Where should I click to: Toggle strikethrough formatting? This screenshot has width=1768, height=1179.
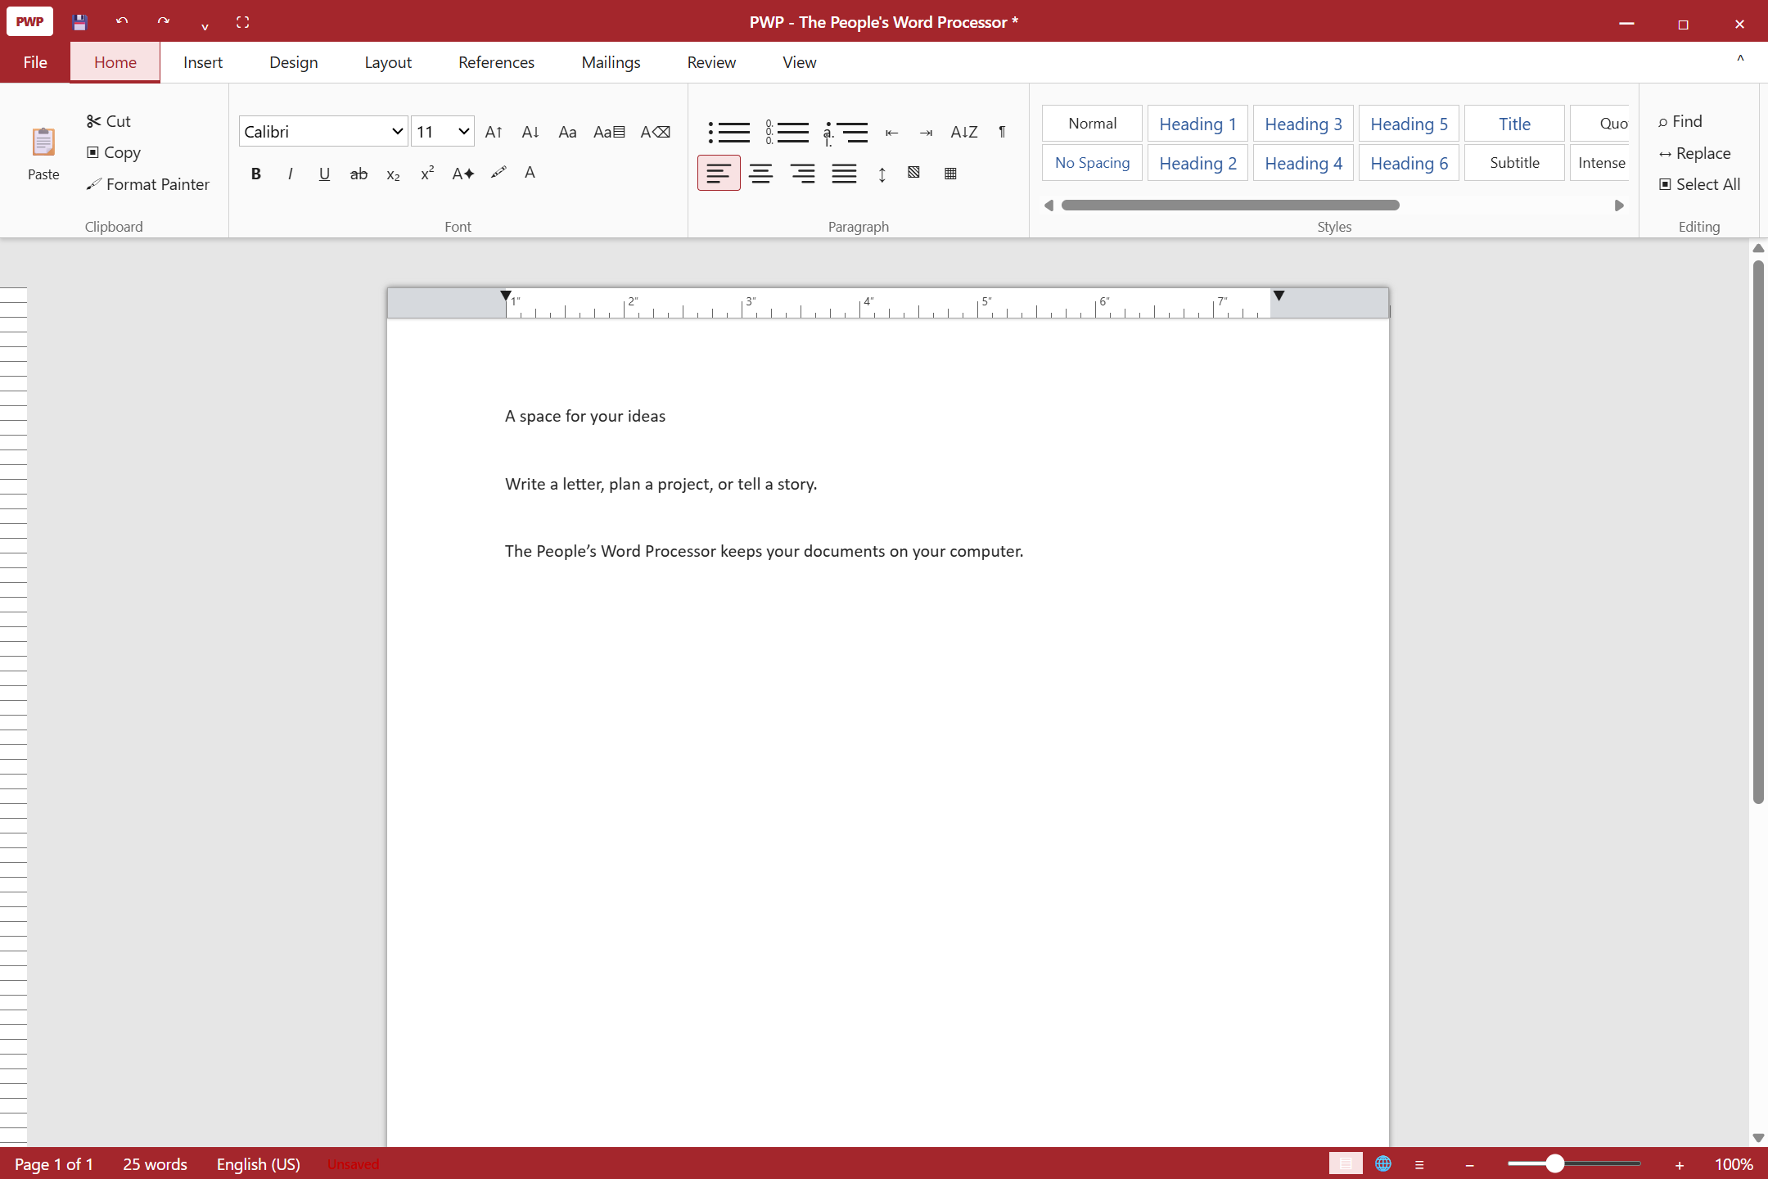click(359, 174)
